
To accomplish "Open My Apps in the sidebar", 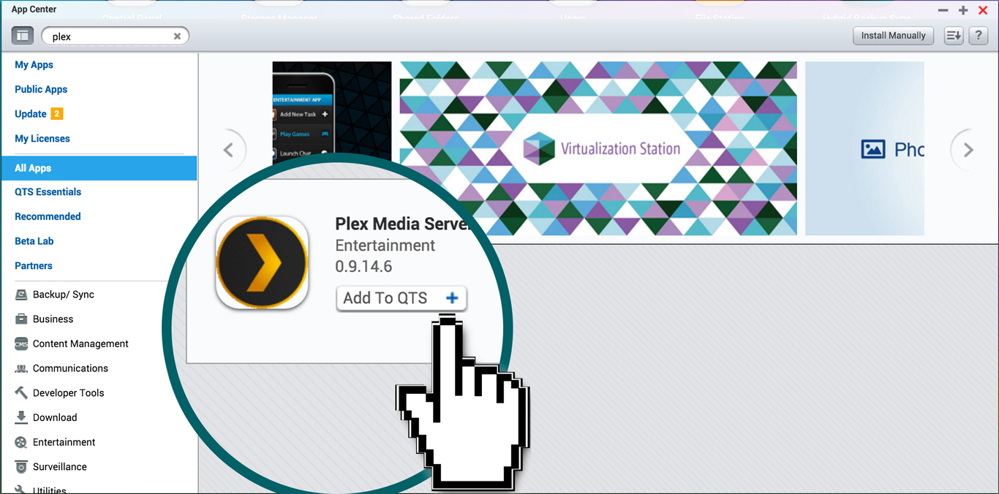I will click(x=34, y=65).
